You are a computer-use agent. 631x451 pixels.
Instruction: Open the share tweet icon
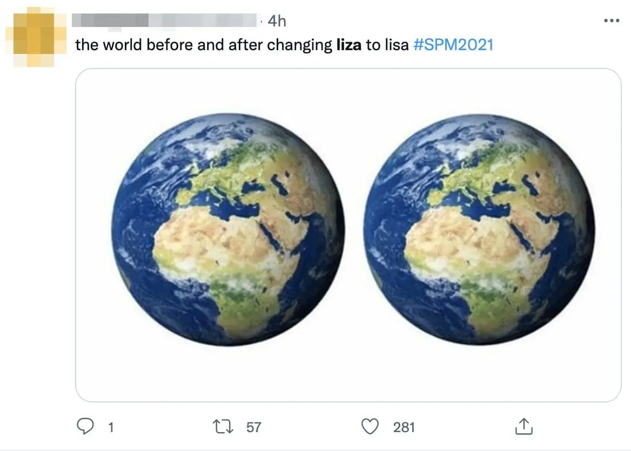pos(522,427)
